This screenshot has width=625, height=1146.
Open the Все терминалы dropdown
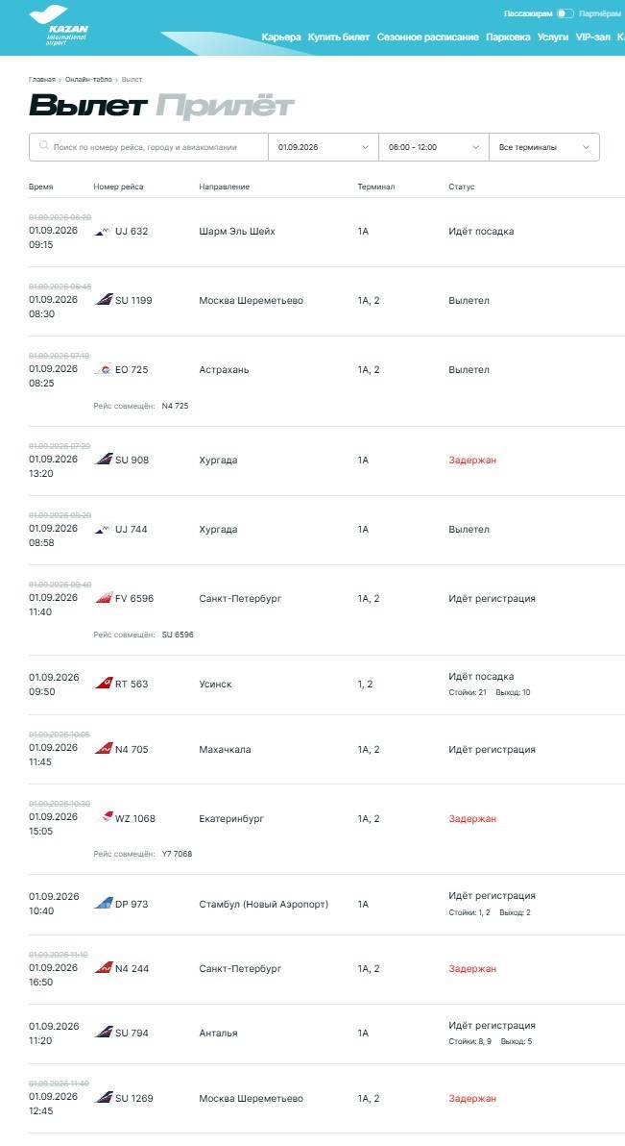[544, 147]
